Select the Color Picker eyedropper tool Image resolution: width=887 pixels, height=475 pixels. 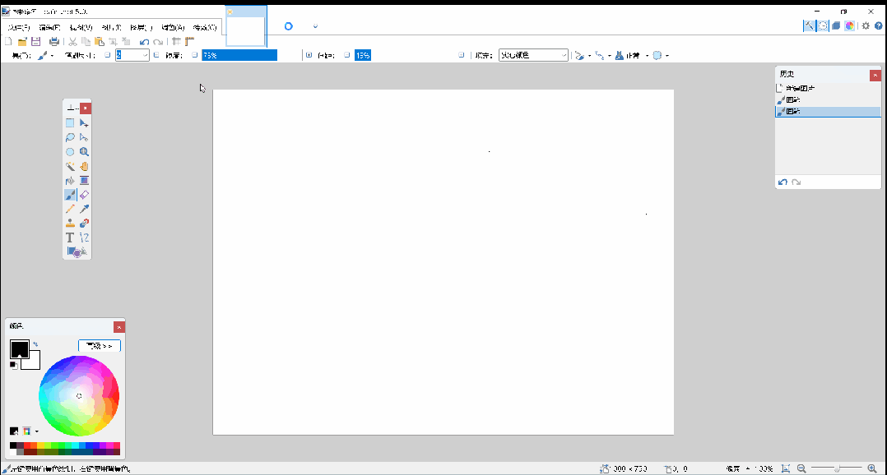coord(84,209)
